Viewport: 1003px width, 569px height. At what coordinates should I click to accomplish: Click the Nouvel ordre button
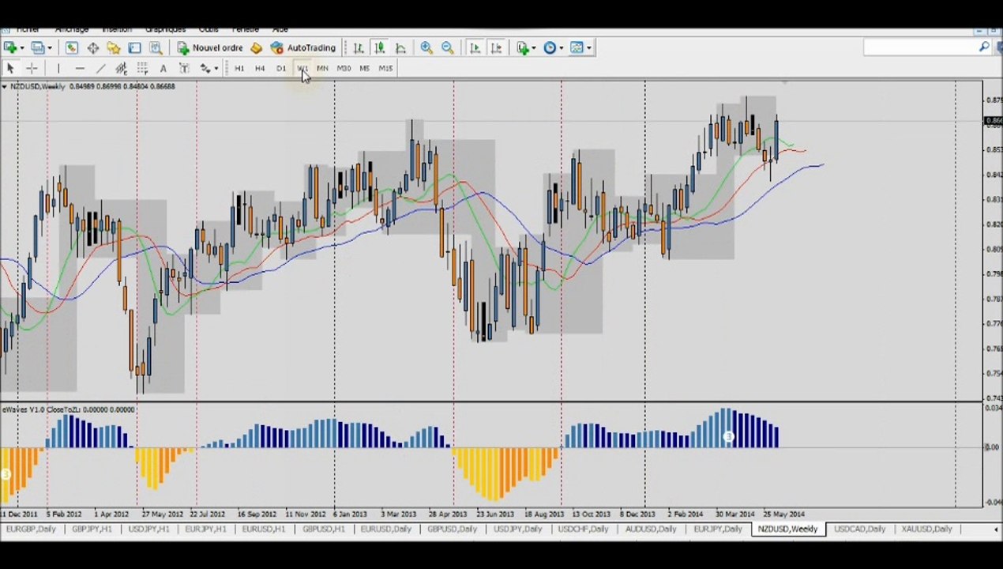(210, 48)
